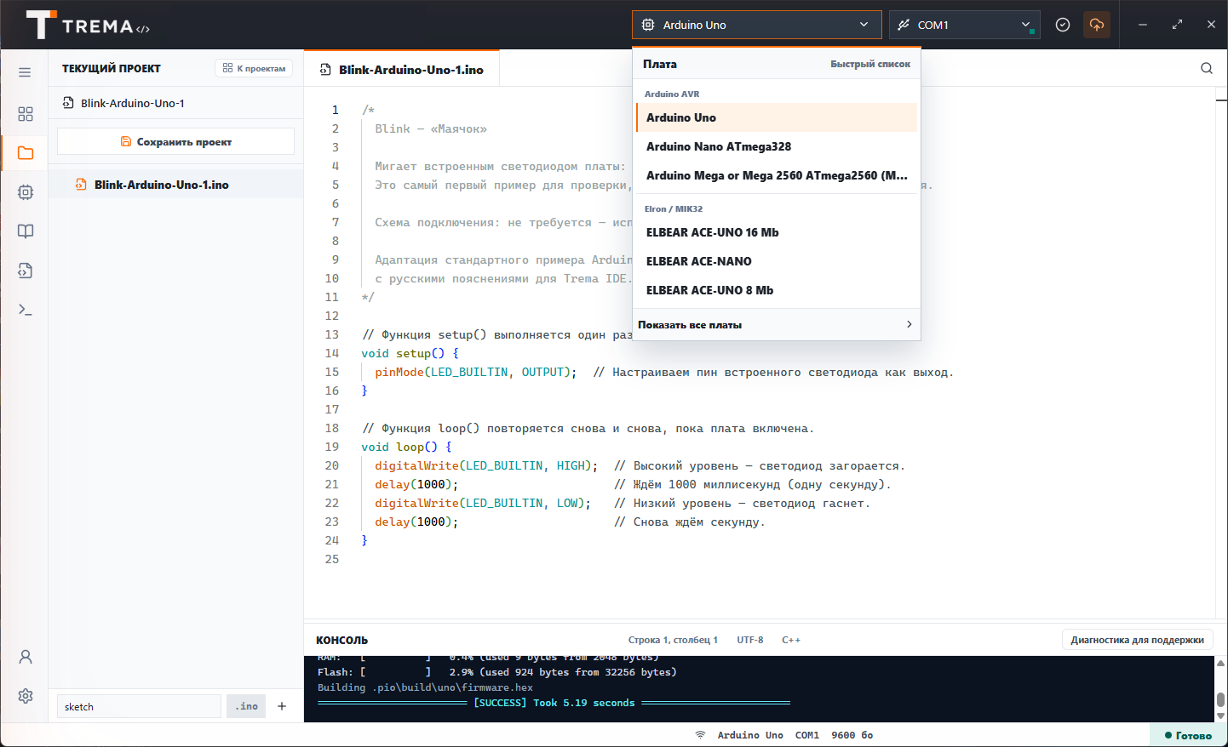Click the orange upload firmware icon
Screen dimensions: 1228x747
click(x=1097, y=25)
